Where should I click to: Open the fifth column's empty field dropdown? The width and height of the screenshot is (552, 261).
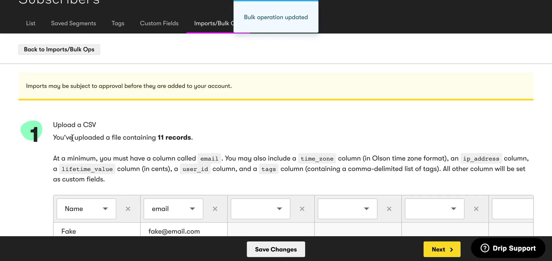click(x=435, y=209)
